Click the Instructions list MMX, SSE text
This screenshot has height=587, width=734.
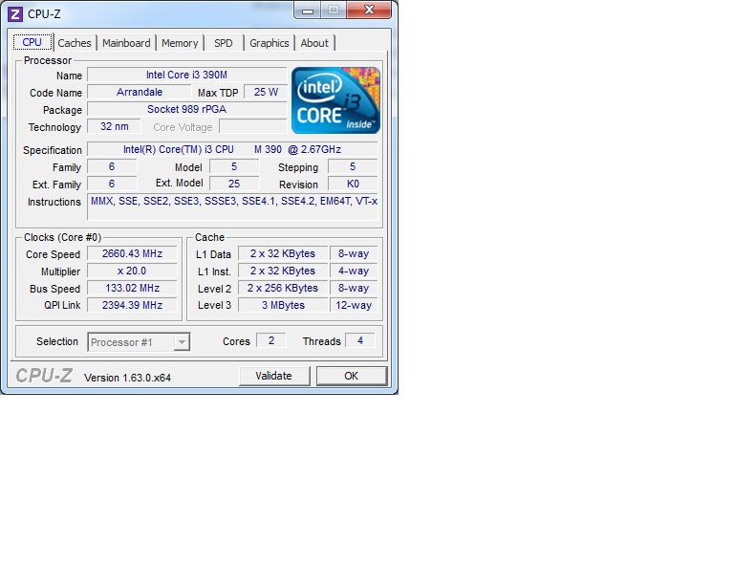[232, 207]
